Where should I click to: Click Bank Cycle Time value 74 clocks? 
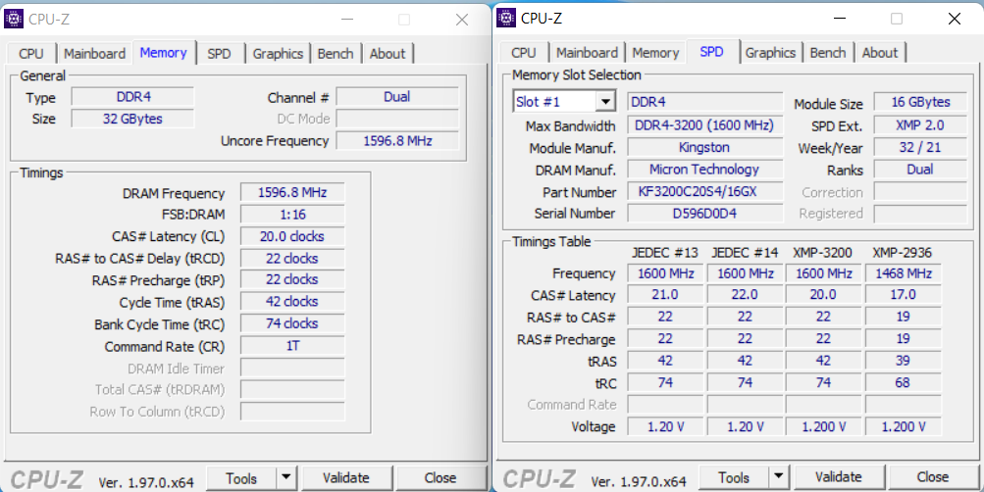(x=292, y=323)
